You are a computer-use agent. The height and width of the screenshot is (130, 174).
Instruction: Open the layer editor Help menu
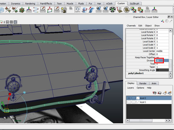[x=149, y=88]
